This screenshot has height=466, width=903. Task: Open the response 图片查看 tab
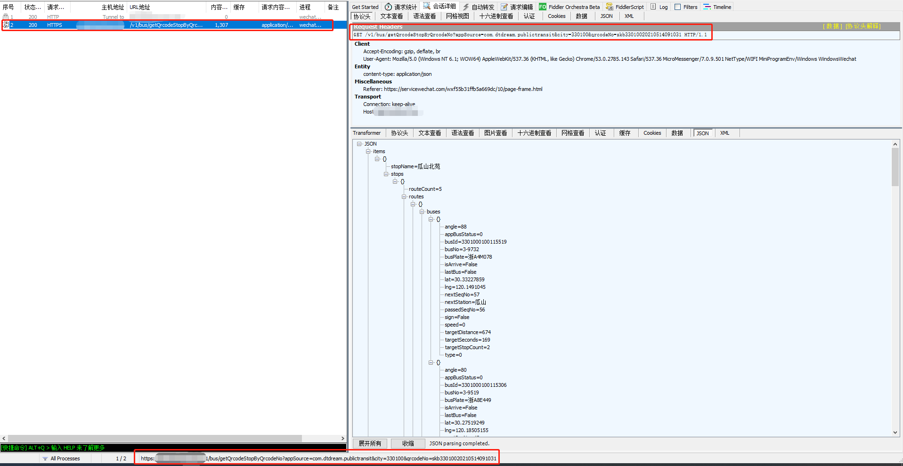496,133
